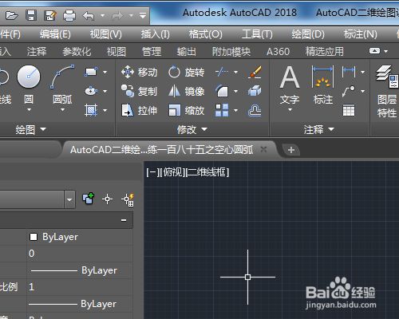The height and width of the screenshot is (319, 399).
Task: Click the Save As icon with pencil
Action: tap(50, 16)
